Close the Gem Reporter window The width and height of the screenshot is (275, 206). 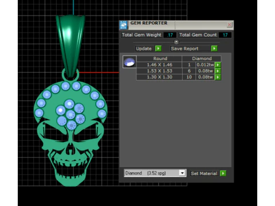pyautogui.click(x=229, y=25)
